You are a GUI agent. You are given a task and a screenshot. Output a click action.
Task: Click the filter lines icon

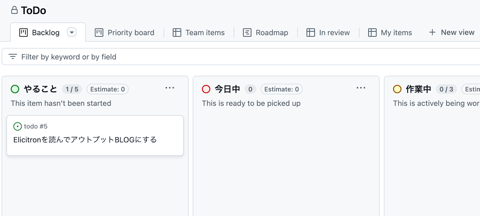point(13,57)
